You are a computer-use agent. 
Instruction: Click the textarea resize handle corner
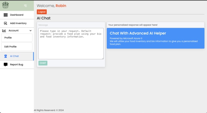click(103, 58)
